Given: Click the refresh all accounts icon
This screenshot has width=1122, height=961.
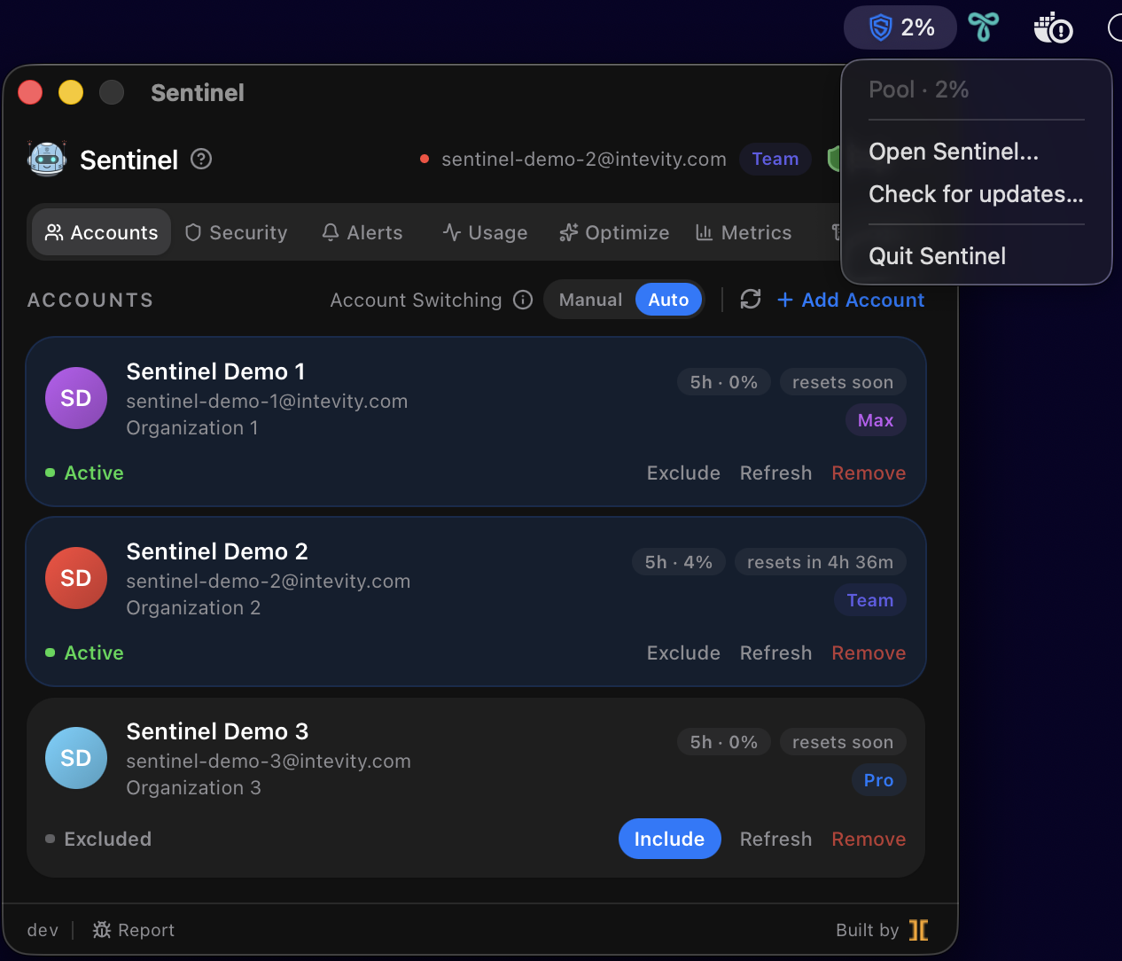Looking at the screenshot, I should [x=751, y=300].
